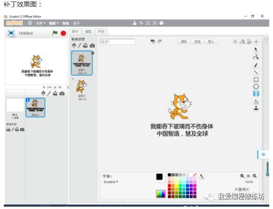Viewport: 273px width, 209px height.
Task: Open the 编辑 menu
Action: point(54,23)
